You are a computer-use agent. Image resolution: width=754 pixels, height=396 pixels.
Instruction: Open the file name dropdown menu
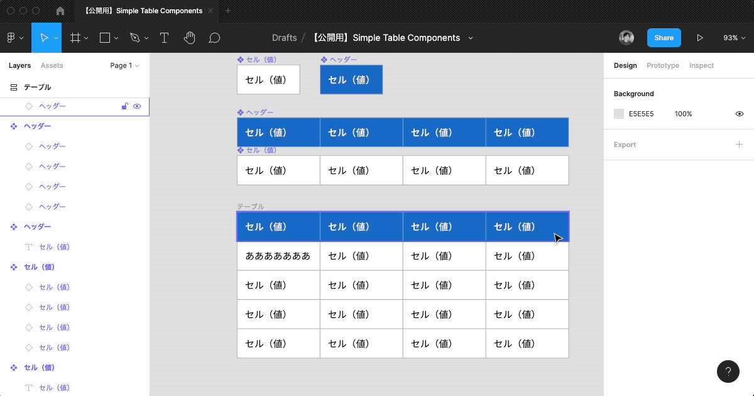point(470,38)
